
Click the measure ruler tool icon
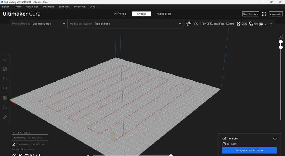[x=5, y=117]
